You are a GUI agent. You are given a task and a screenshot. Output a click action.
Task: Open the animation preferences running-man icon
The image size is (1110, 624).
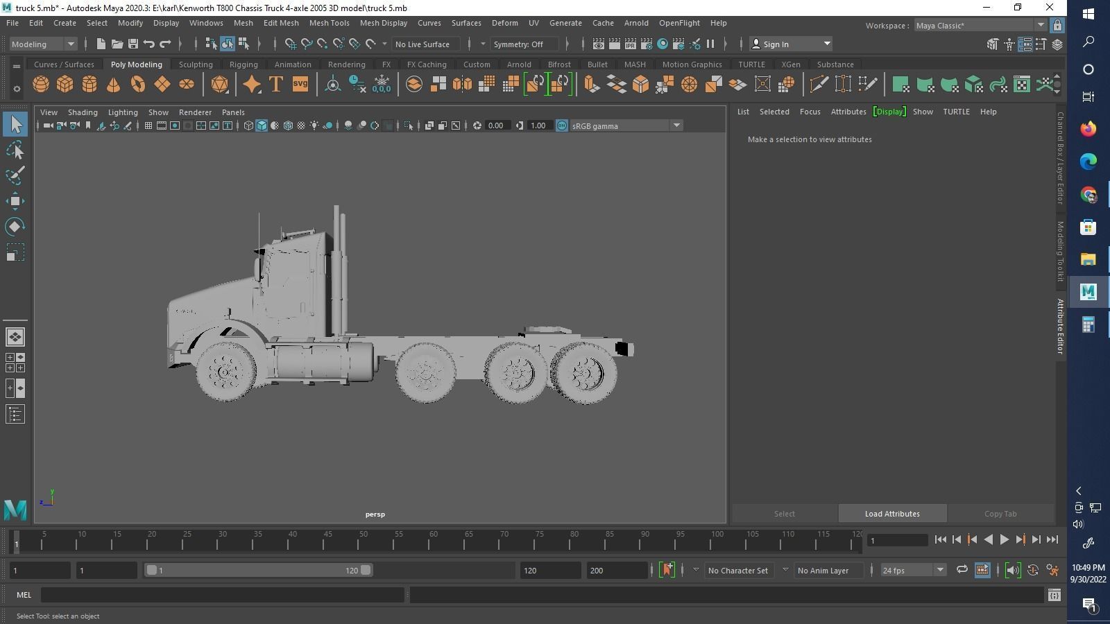[x=1052, y=570]
